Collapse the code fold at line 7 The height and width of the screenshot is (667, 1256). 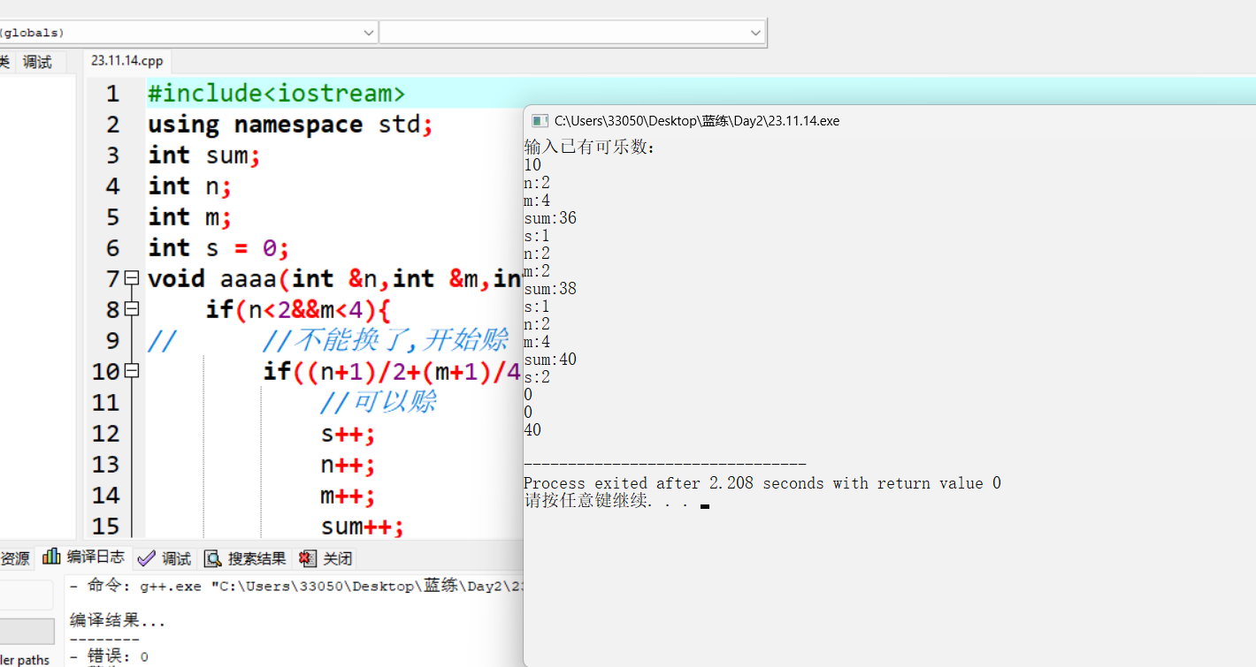(x=132, y=278)
